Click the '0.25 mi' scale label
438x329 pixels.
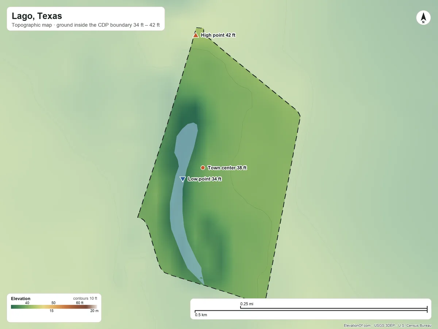coord(247,304)
